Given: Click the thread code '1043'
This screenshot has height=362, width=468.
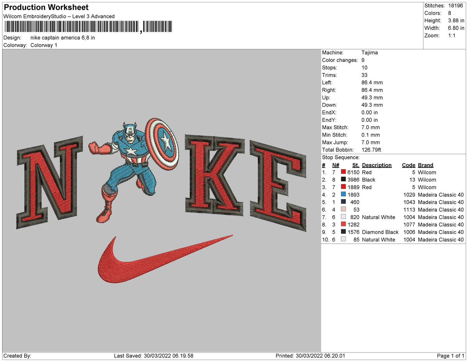Looking at the screenshot, I should (x=409, y=202).
